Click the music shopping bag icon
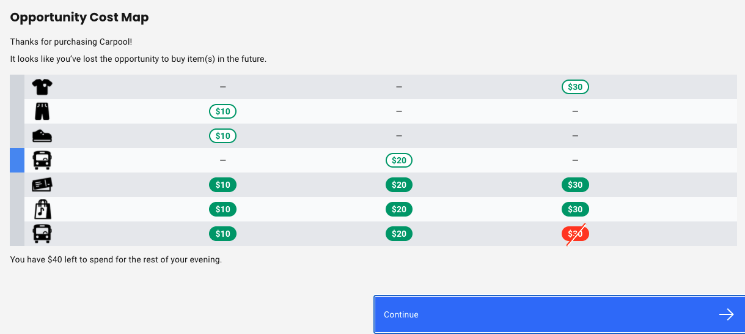Image resolution: width=745 pixels, height=334 pixels. coord(42,209)
